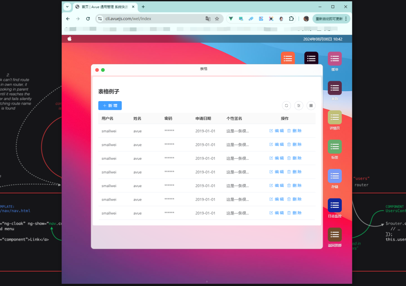This screenshot has height=286, width=406.
Task: Open the 存储 dock app icon
Action: 335,176
